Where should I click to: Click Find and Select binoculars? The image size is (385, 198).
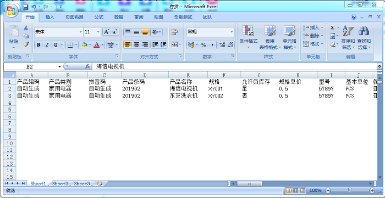(364, 37)
